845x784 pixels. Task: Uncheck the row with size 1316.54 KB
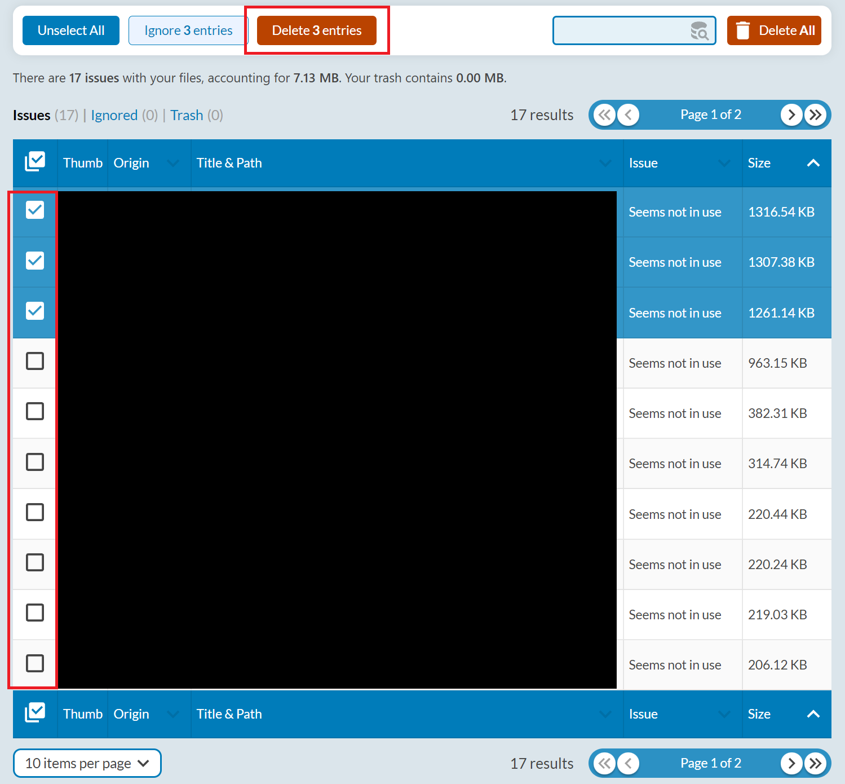35,210
